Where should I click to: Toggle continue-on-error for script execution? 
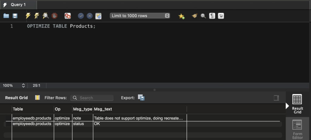(x=67, y=16)
